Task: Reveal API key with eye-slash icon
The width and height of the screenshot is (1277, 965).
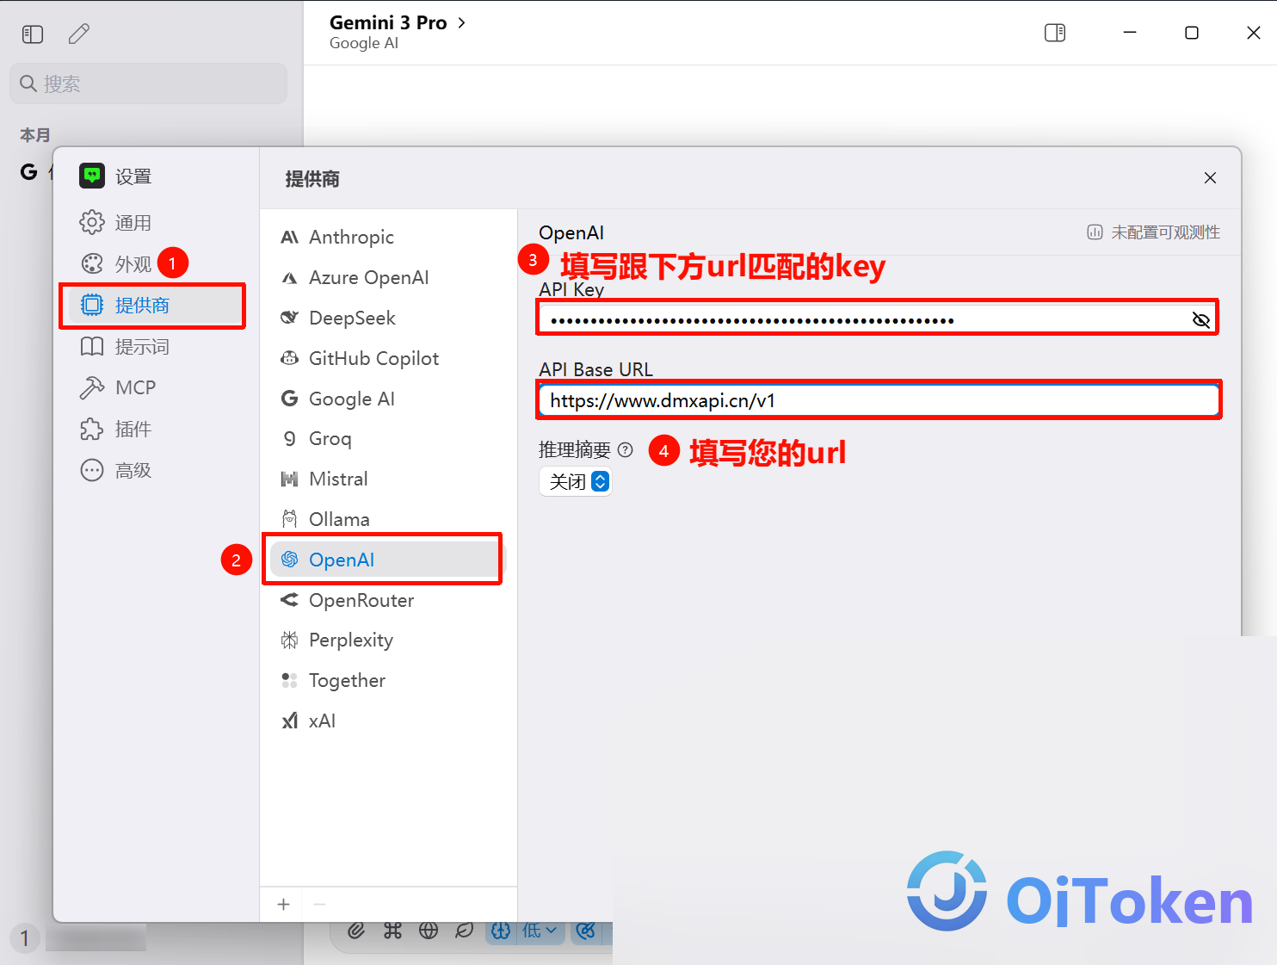Action: point(1201,320)
